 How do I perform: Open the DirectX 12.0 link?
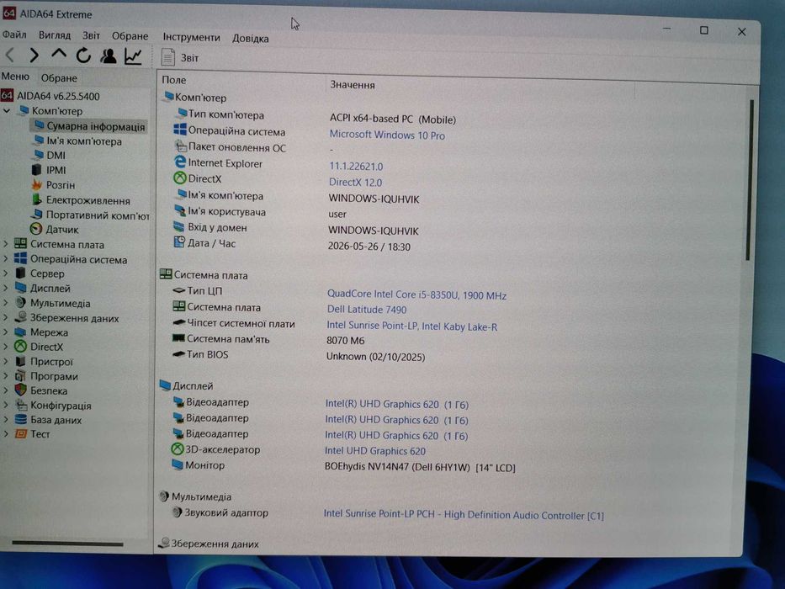coord(355,183)
